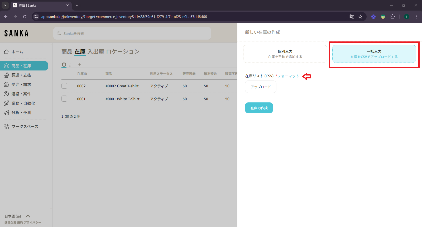This screenshot has width=422, height=227.
Task: Bookmark this page with star icon
Action: pyautogui.click(x=360, y=17)
